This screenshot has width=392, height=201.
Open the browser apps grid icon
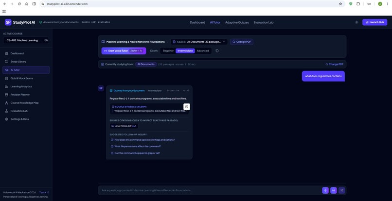[x=4, y=12]
